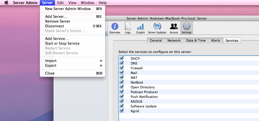Toggle the Mail service checkbox
The image size is (259, 121).
(122, 73)
